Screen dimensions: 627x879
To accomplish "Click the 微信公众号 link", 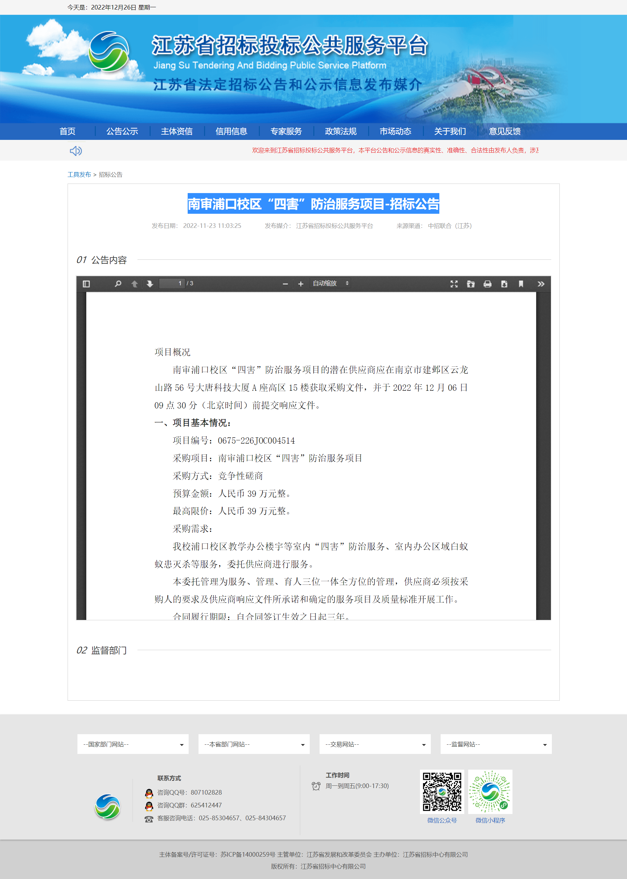I will pos(442,820).
